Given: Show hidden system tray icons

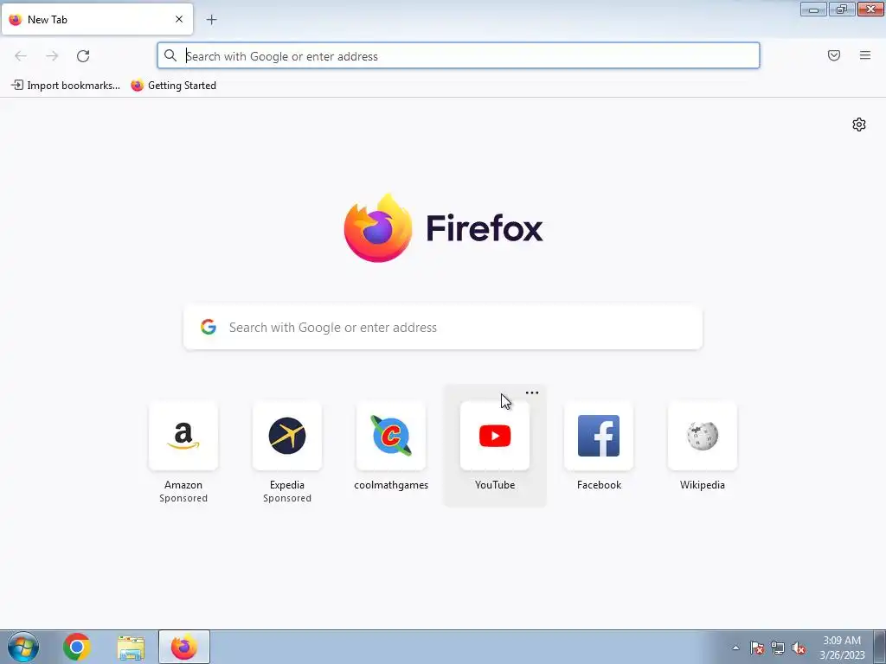Looking at the screenshot, I should 735,648.
